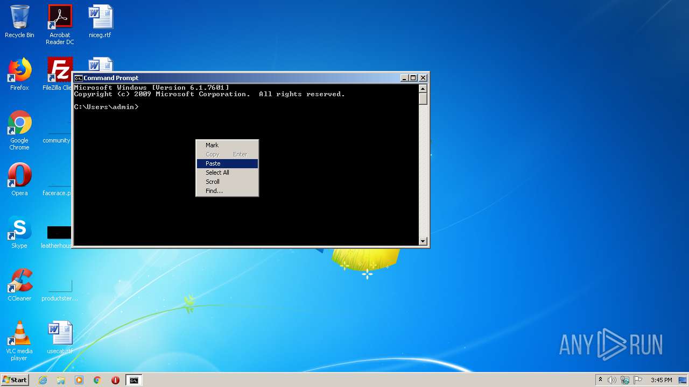689x387 pixels.
Task: Minimize the Command Prompt window
Action: [404, 78]
